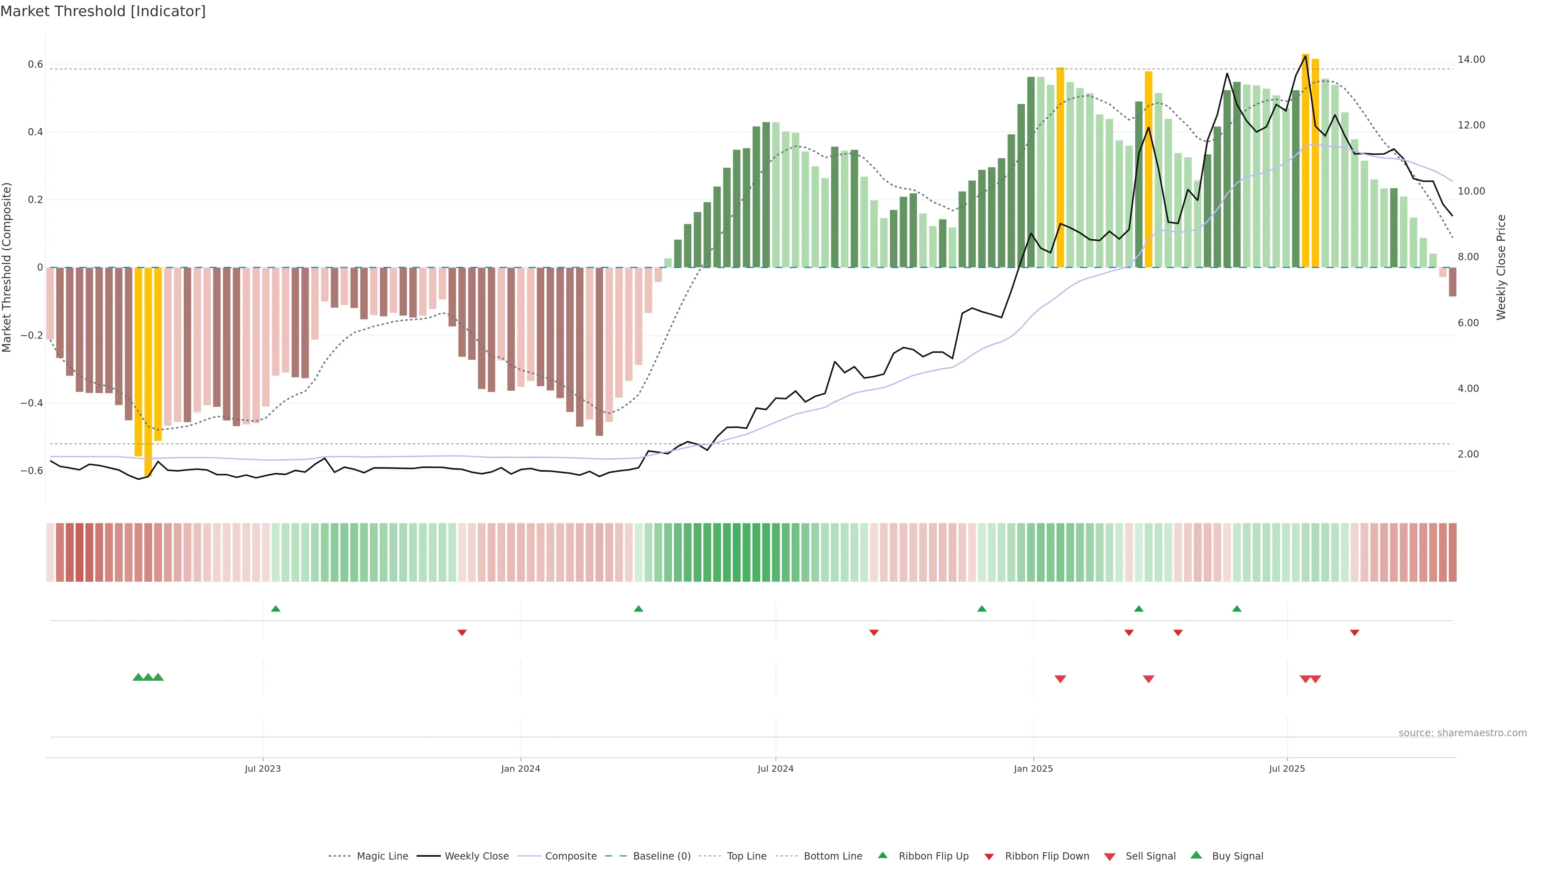This screenshot has height=870, width=1547.
Task: Click the first green ribbon flip up marker after Jul 2023
Action: click(x=276, y=609)
